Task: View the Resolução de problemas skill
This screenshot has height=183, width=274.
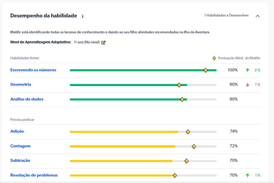Action: click(x=34, y=175)
